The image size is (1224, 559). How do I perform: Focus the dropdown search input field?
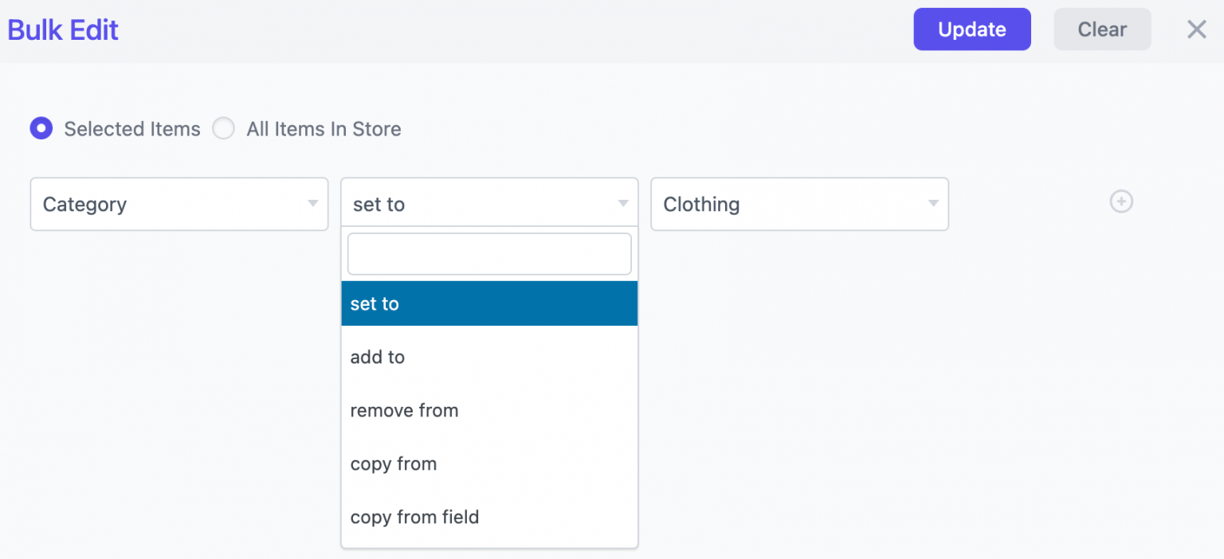tap(489, 254)
